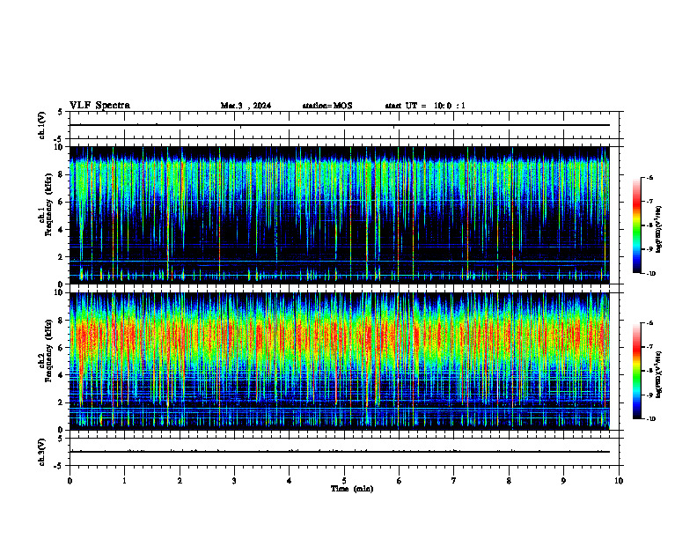
Task: Click the ch.1 spectrogram color scale bar
Action: [637, 225]
